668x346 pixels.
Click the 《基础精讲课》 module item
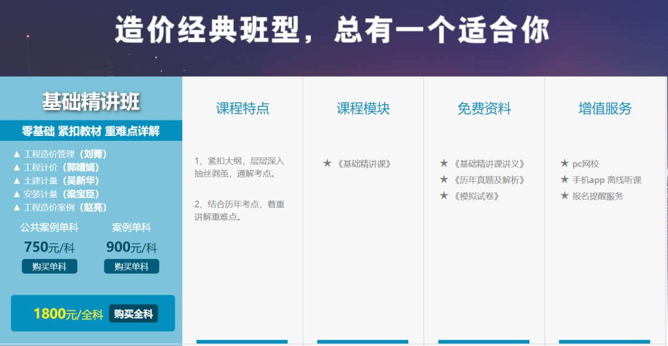364,164
